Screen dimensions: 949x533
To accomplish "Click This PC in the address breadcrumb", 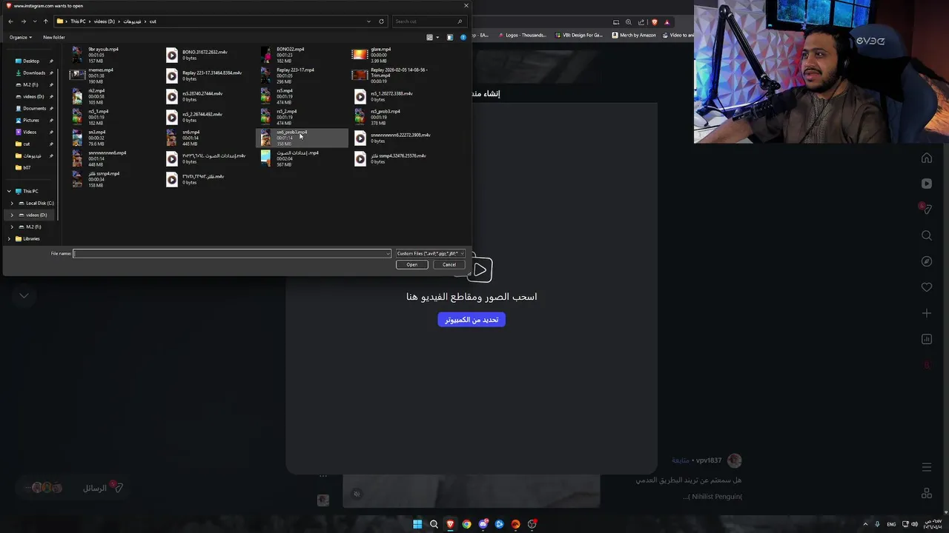I will (78, 21).
